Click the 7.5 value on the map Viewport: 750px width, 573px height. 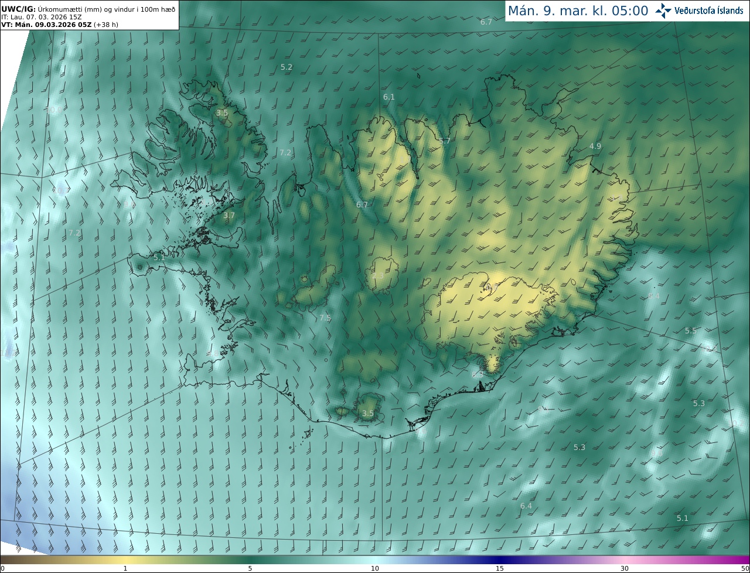pyautogui.click(x=325, y=318)
